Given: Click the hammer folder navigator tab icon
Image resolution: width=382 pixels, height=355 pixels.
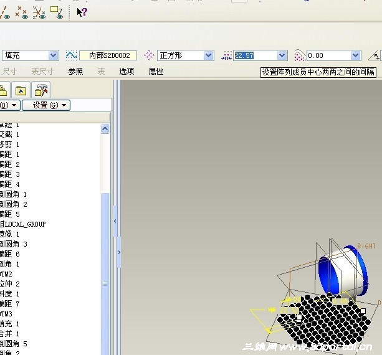Looking at the screenshot, I should [41, 90].
